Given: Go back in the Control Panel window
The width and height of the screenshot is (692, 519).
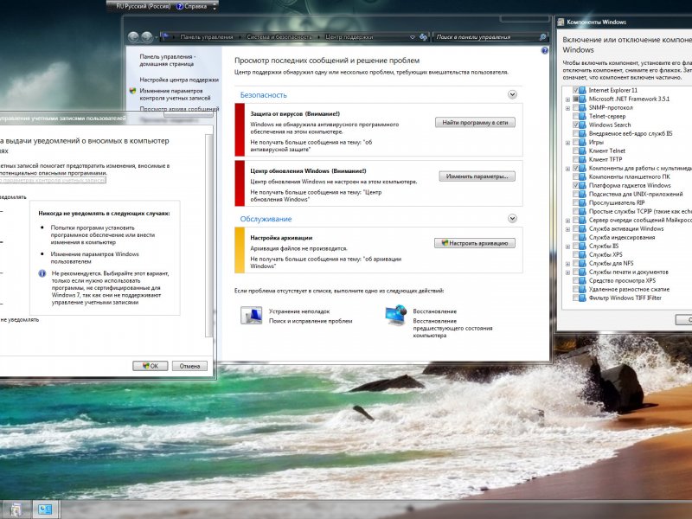Looking at the screenshot, I should pos(133,37).
